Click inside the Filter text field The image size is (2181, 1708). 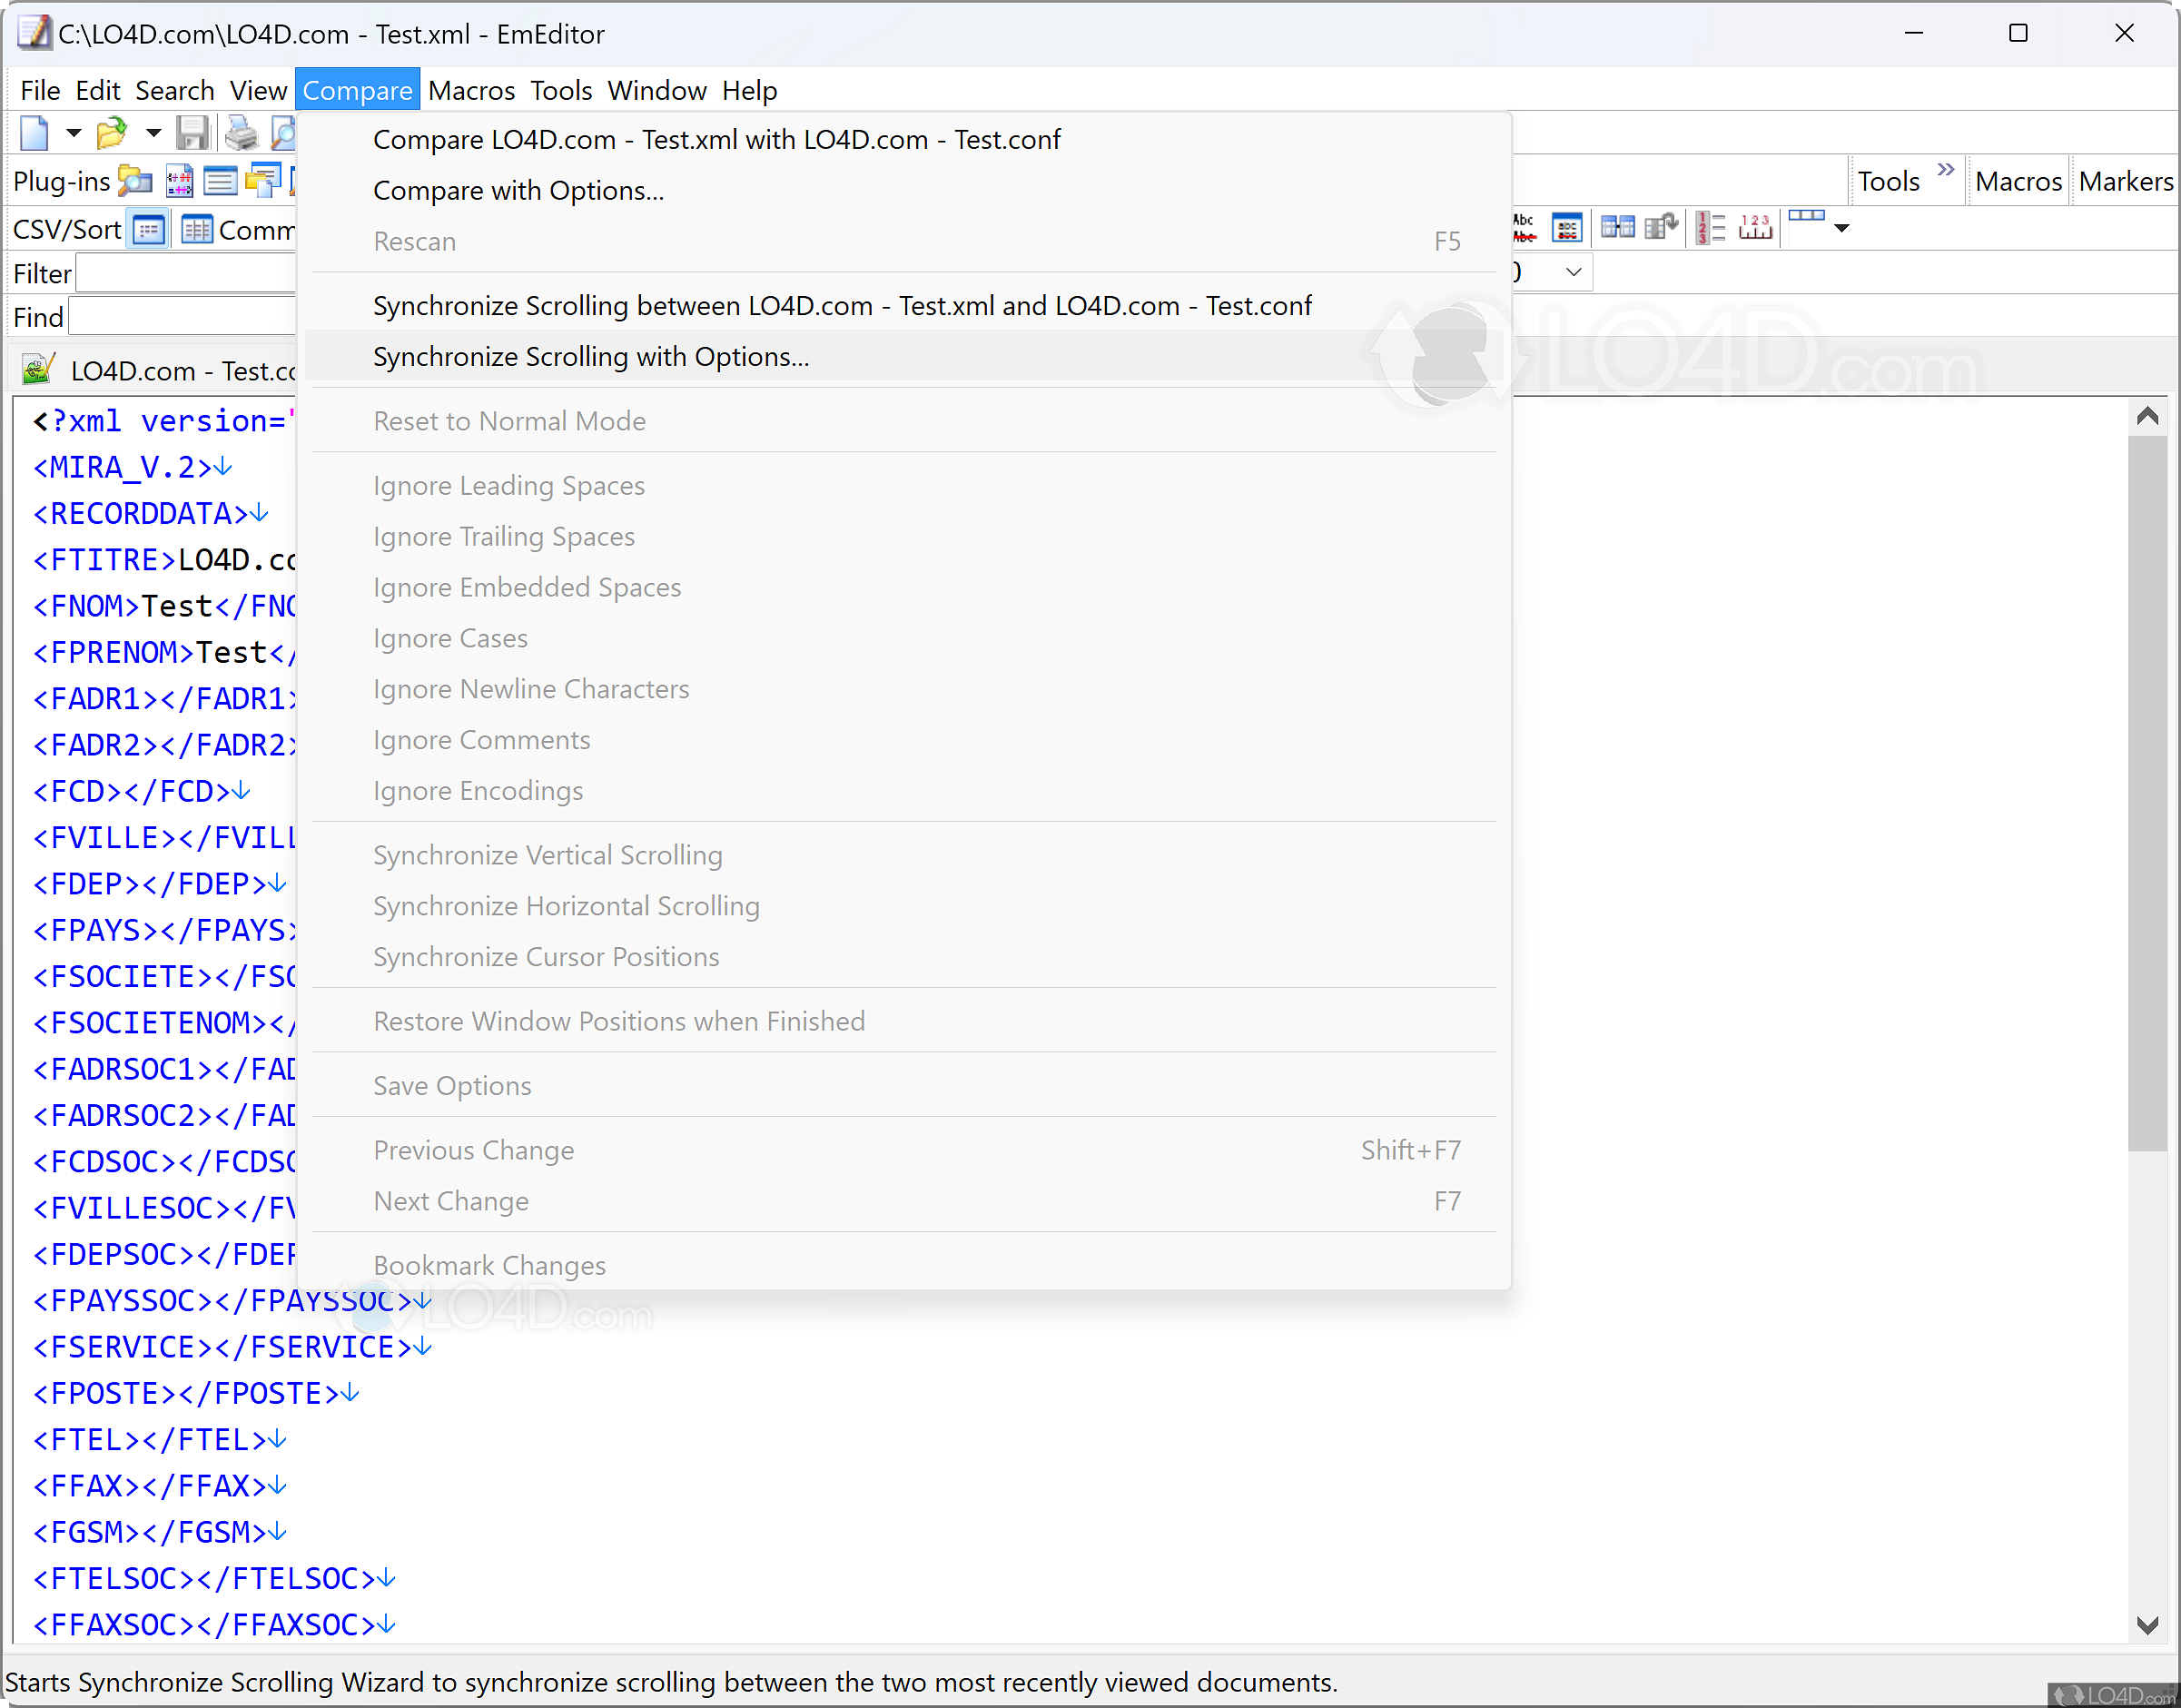click(185, 274)
